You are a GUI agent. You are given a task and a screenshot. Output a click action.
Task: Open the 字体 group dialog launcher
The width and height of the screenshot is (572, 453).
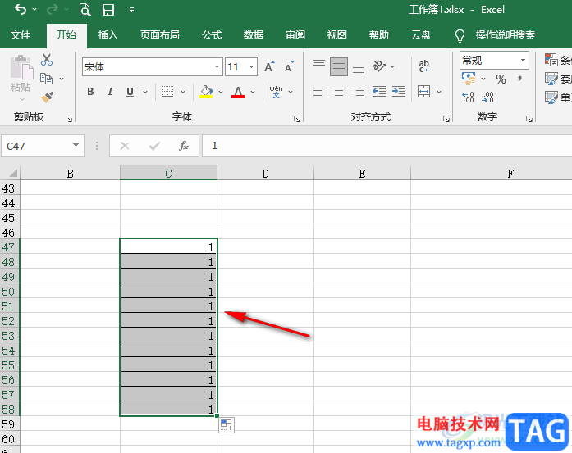tap(297, 119)
